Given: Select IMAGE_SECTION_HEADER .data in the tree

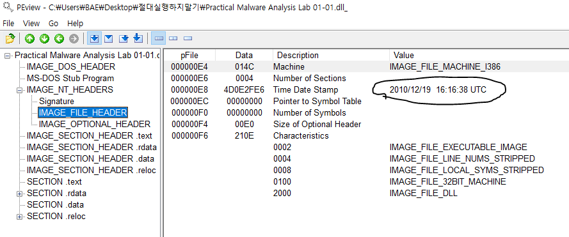Looking at the screenshot, I should pyautogui.click(x=90, y=158).
